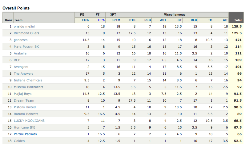Open Мать Россия БК team link
Screen dimensions: 245x146
(x=26, y=47)
